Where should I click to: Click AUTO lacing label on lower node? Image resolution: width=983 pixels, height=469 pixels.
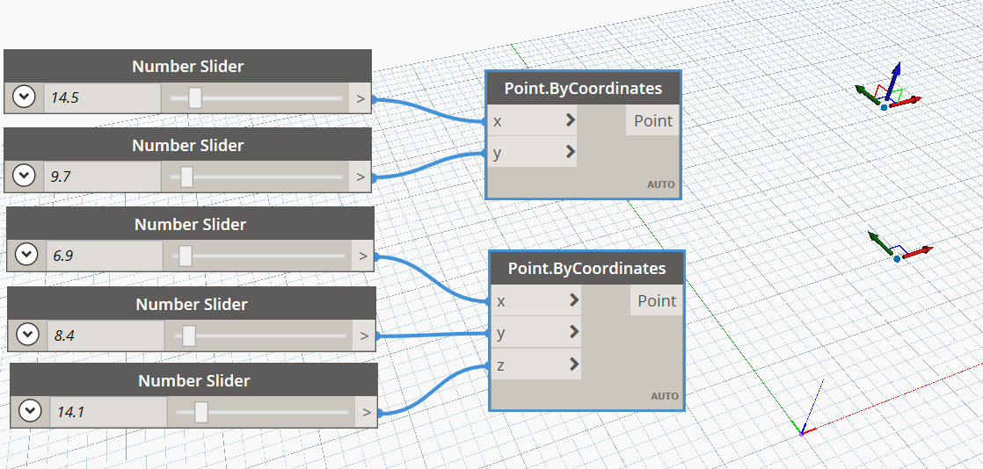(x=665, y=396)
